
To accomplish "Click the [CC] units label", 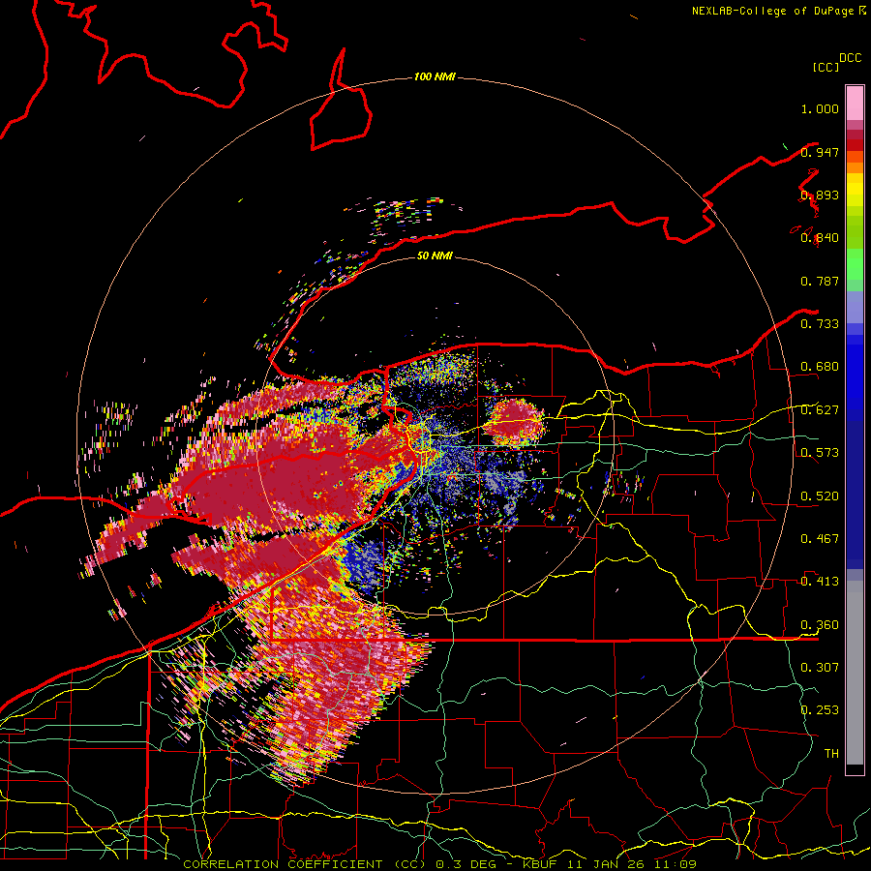I will (x=826, y=67).
